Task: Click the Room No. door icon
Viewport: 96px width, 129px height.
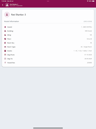Action: 5,43
